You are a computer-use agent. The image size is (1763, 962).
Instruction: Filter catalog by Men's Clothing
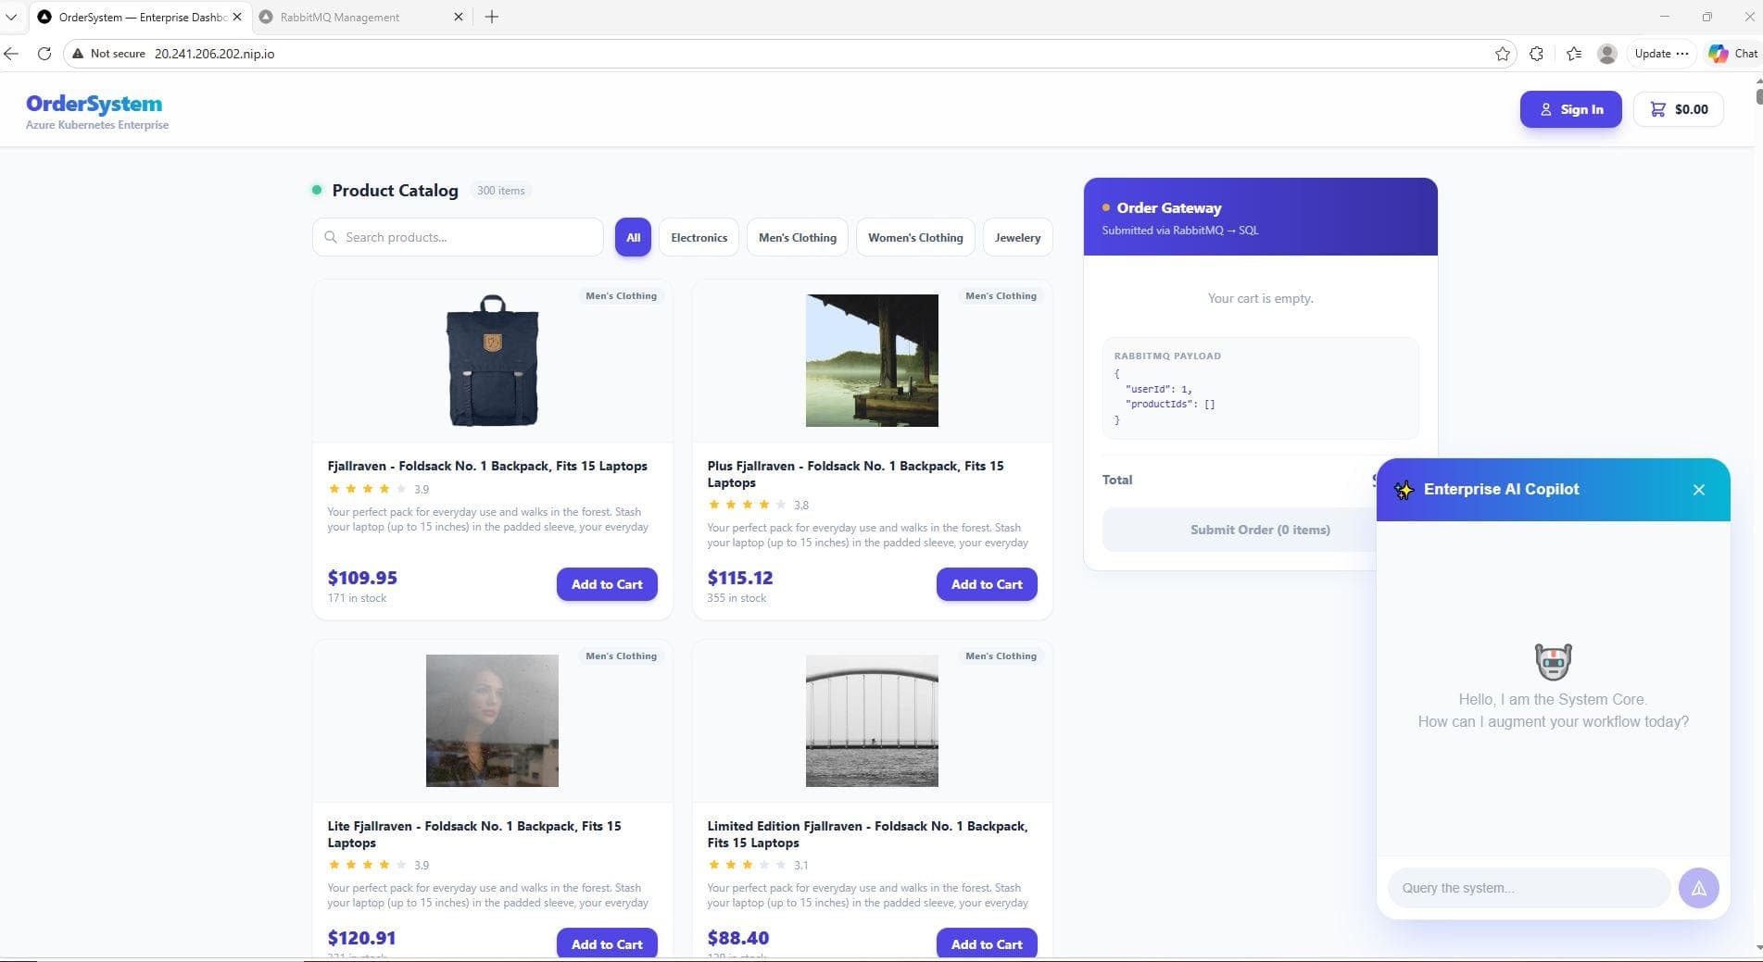pyautogui.click(x=797, y=238)
